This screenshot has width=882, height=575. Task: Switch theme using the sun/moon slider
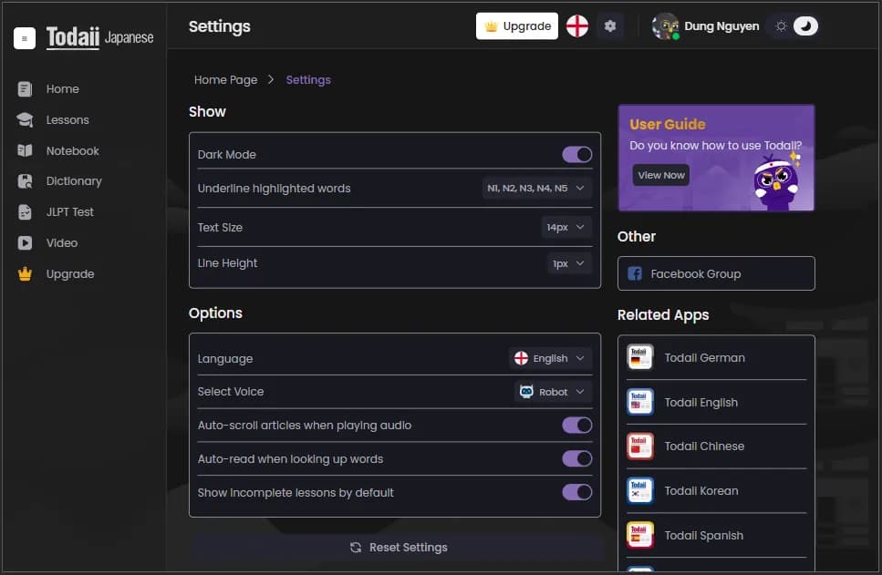point(794,26)
